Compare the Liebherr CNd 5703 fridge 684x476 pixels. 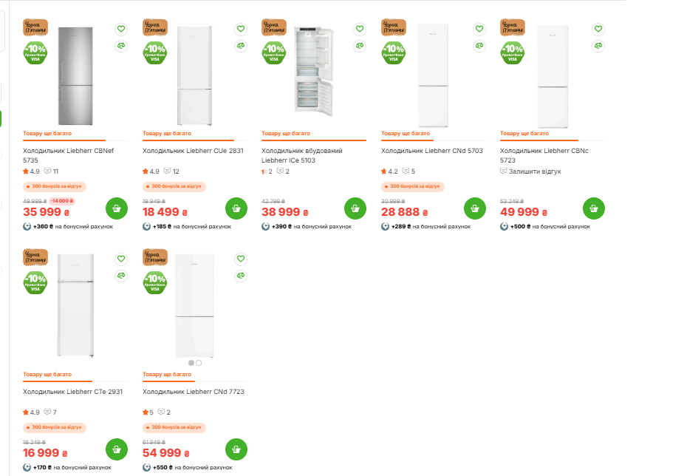[x=479, y=46]
